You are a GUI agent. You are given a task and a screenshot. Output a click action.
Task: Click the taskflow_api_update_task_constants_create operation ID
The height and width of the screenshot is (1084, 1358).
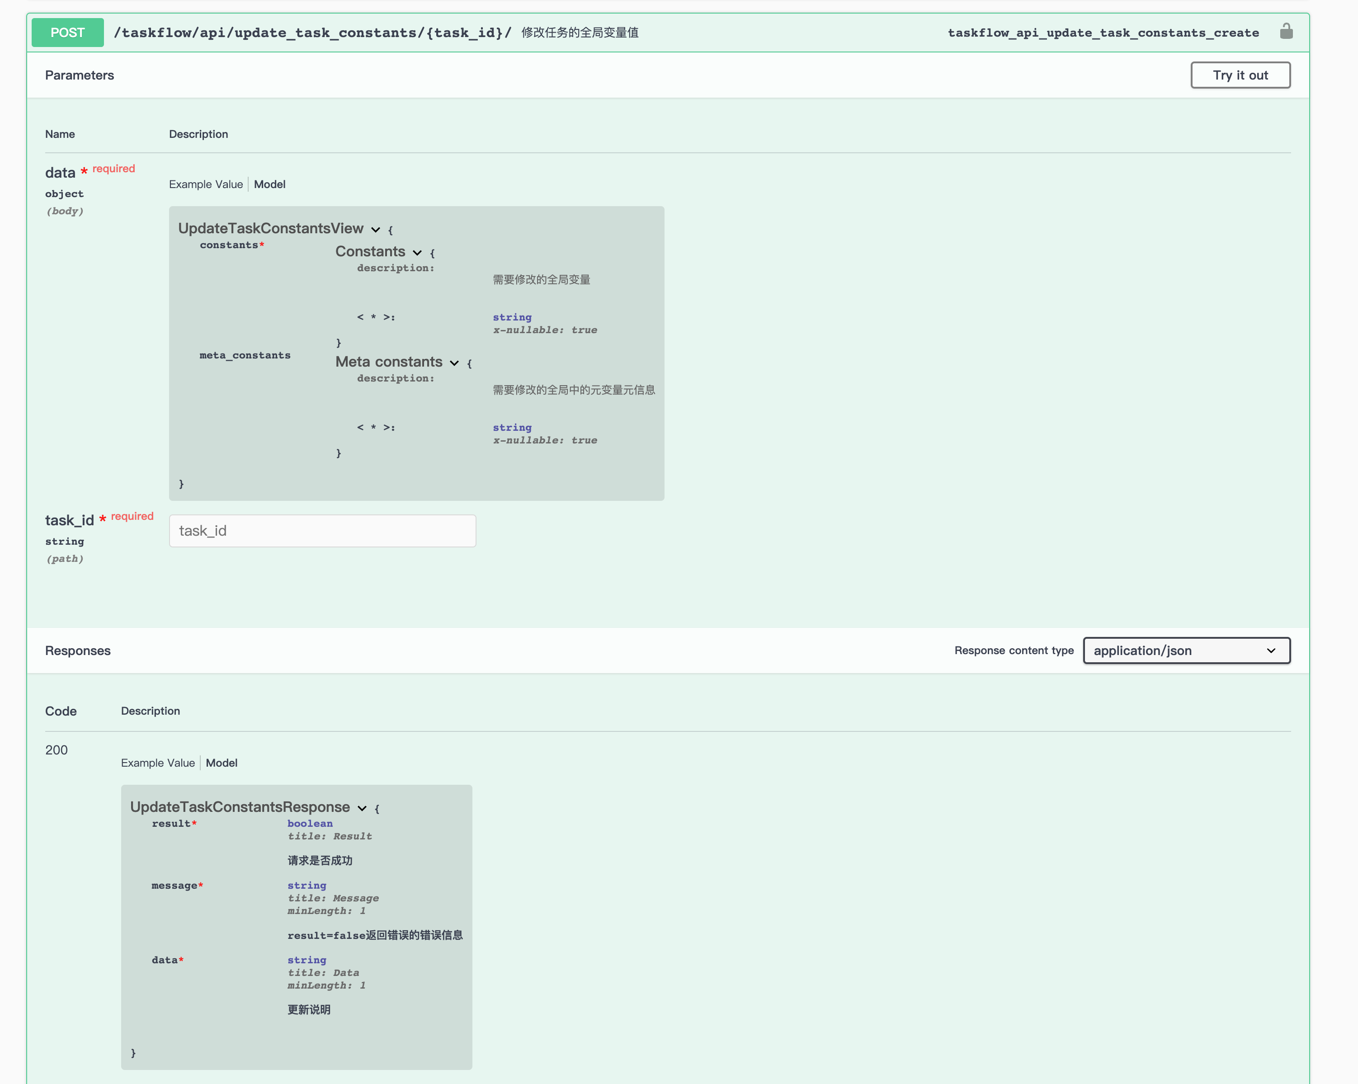pos(1103,33)
